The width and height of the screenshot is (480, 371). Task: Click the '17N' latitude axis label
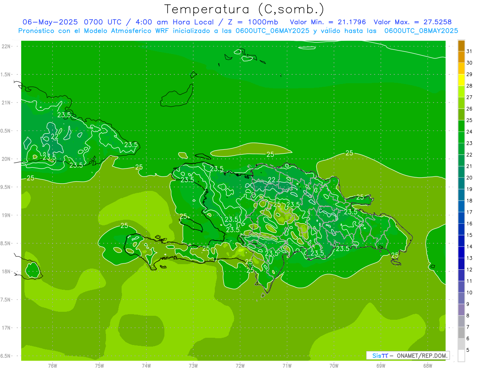[x=7, y=328]
